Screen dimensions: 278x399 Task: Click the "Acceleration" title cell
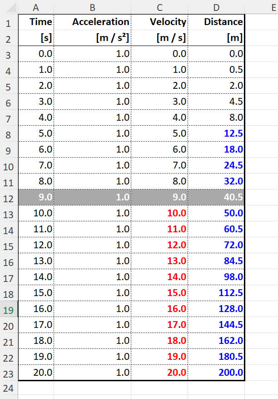(x=92, y=22)
